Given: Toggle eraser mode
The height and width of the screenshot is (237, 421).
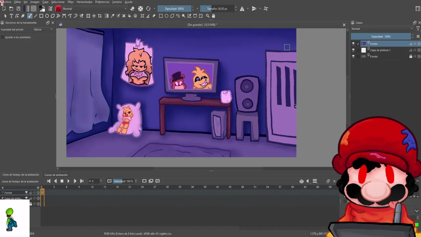Looking at the screenshot, I should coord(132,9).
